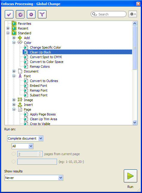Click the Change Specific Color item icon

pos(26,47)
